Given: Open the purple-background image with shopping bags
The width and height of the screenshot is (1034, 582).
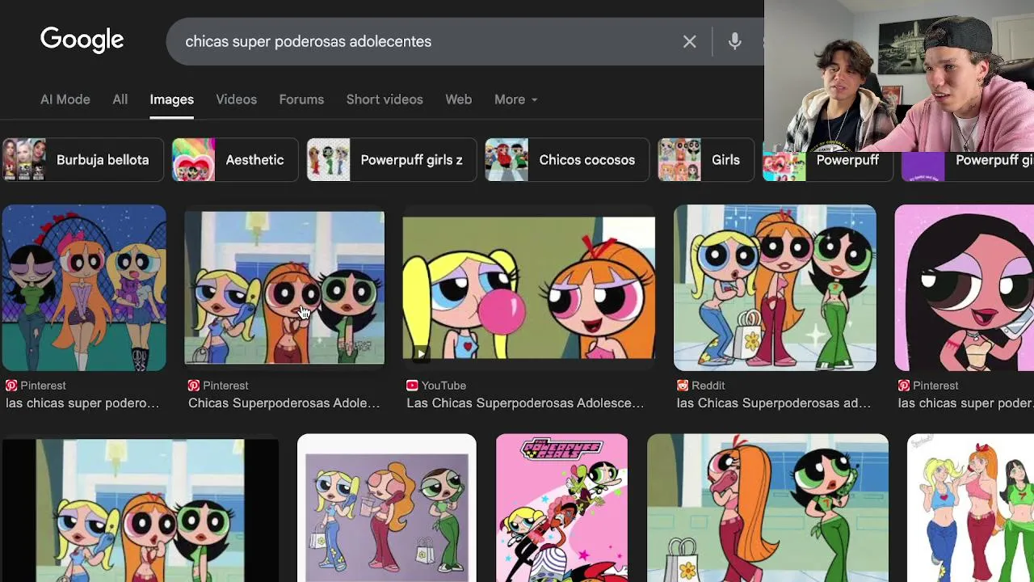Looking at the screenshot, I should 387,508.
